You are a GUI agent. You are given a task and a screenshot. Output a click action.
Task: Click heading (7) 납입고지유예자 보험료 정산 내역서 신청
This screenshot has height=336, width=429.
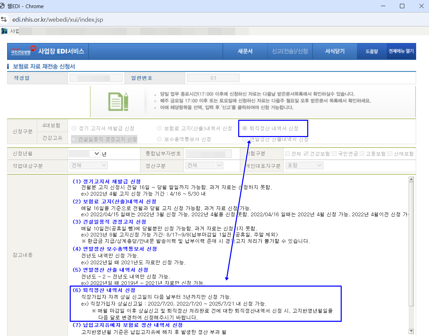pyautogui.click(x=128, y=325)
